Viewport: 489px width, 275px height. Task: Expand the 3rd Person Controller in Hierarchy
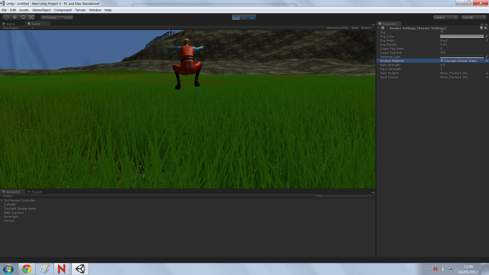tap(2, 200)
